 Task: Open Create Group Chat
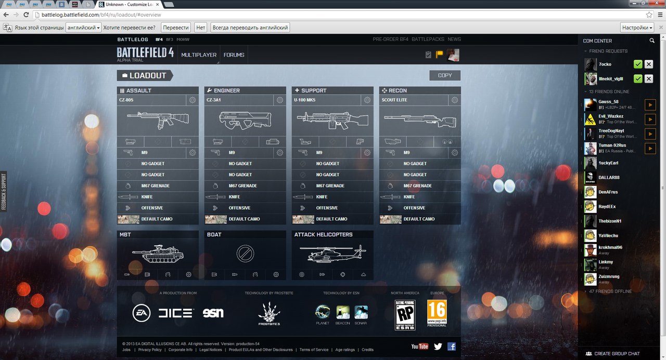coord(612,354)
